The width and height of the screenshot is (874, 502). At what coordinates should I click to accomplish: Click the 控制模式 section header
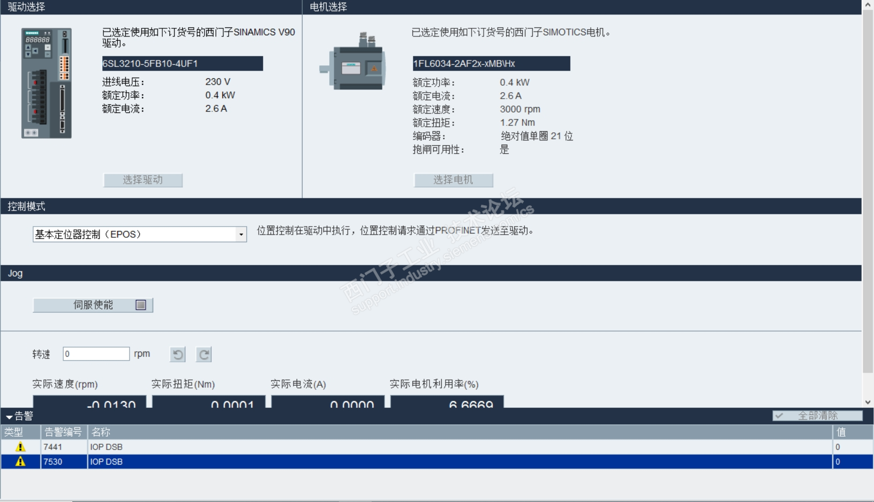[x=431, y=206]
